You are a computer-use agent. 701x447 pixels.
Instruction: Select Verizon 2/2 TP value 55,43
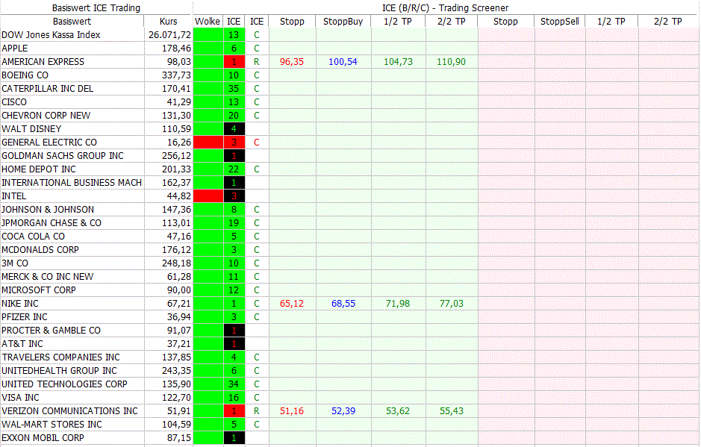click(x=452, y=410)
